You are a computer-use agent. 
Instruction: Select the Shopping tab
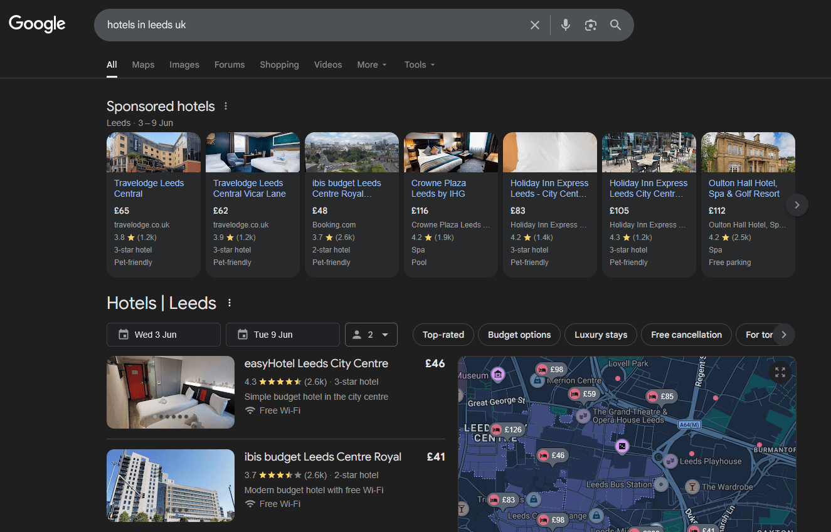pyautogui.click(x=279, y=65)
